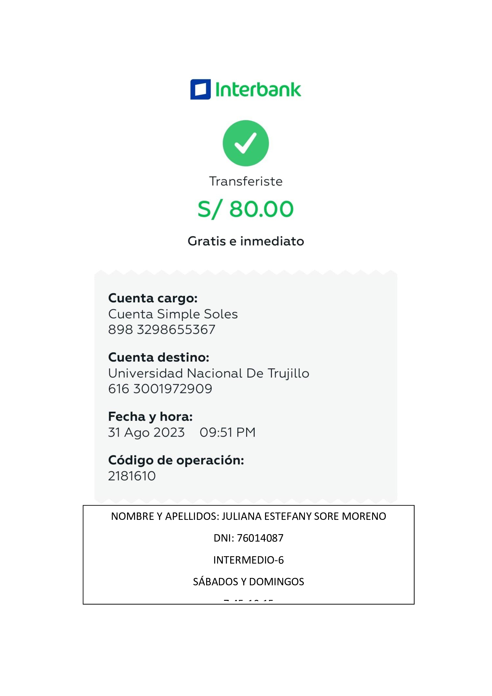This screenshot has width=492, height=696.
Task: Select destination account 616 3001972909
Action: click(160, 389)
